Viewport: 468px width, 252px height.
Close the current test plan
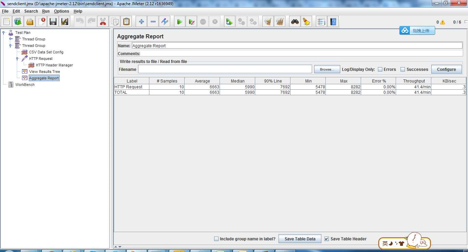[41, 22]
